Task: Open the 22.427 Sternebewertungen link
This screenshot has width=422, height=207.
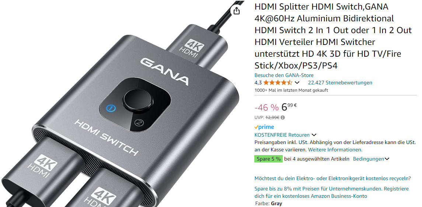Action: [x=340, y=83]
